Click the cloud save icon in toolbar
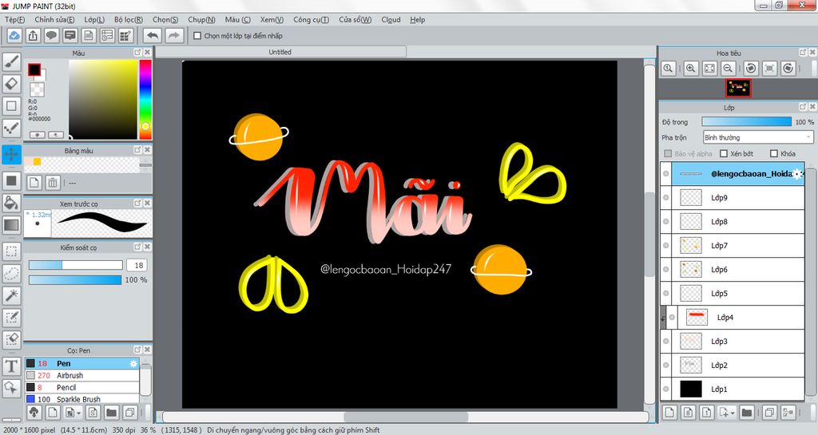 click(14, 35)
